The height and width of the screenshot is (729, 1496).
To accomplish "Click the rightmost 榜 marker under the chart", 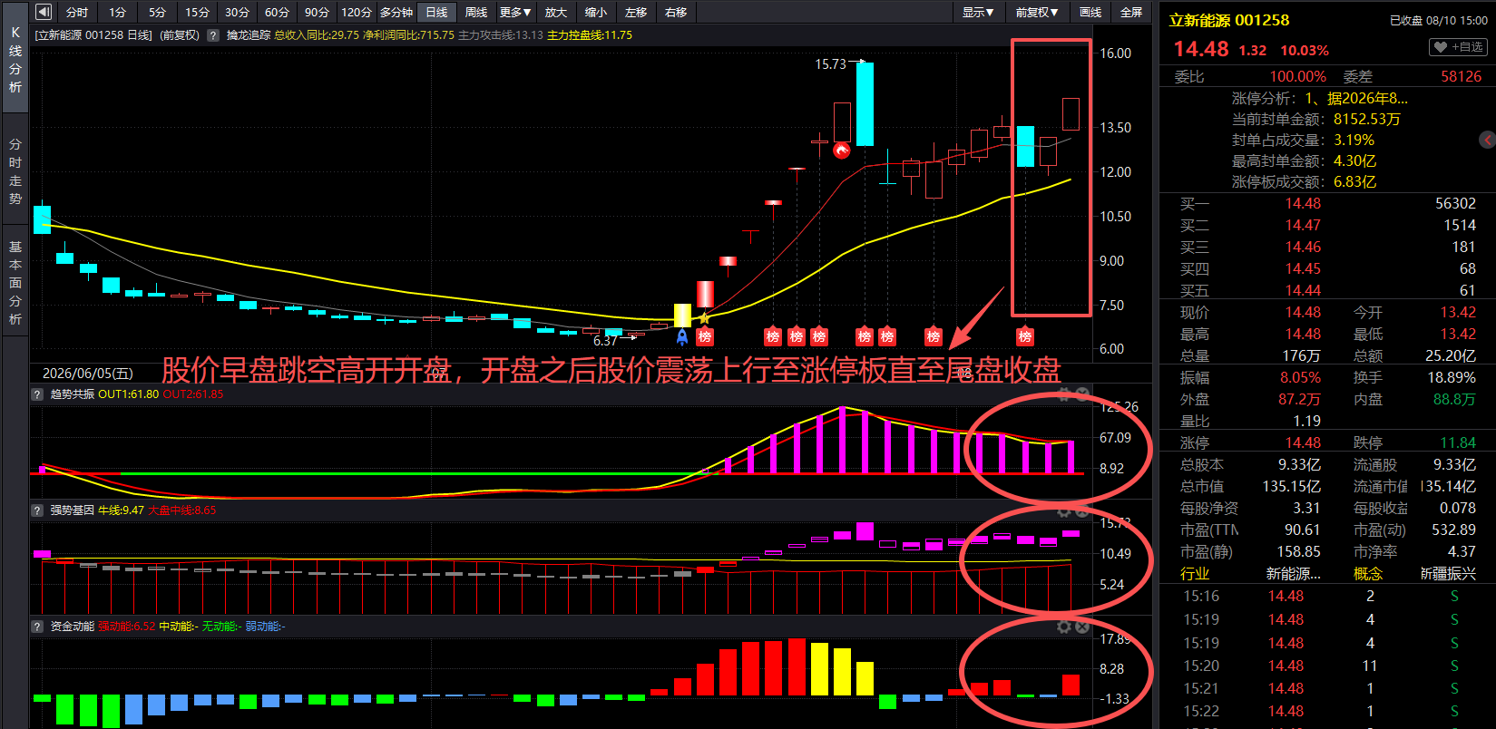I will click(1025, 336).
